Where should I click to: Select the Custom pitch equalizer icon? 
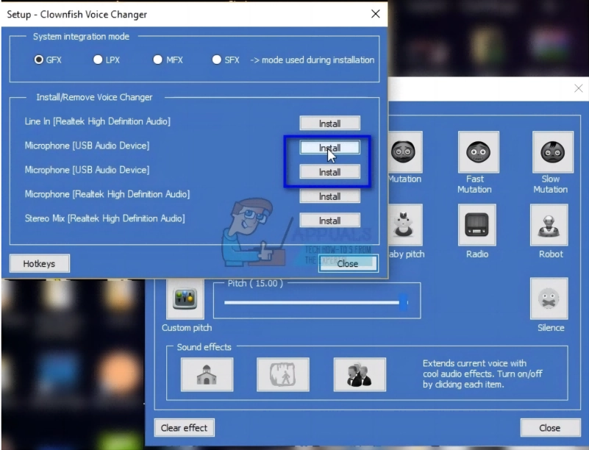[185, 299]
